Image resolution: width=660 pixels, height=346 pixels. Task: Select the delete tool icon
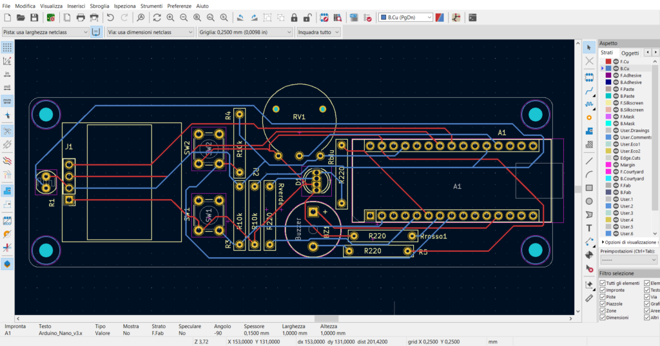coord(589,269)
